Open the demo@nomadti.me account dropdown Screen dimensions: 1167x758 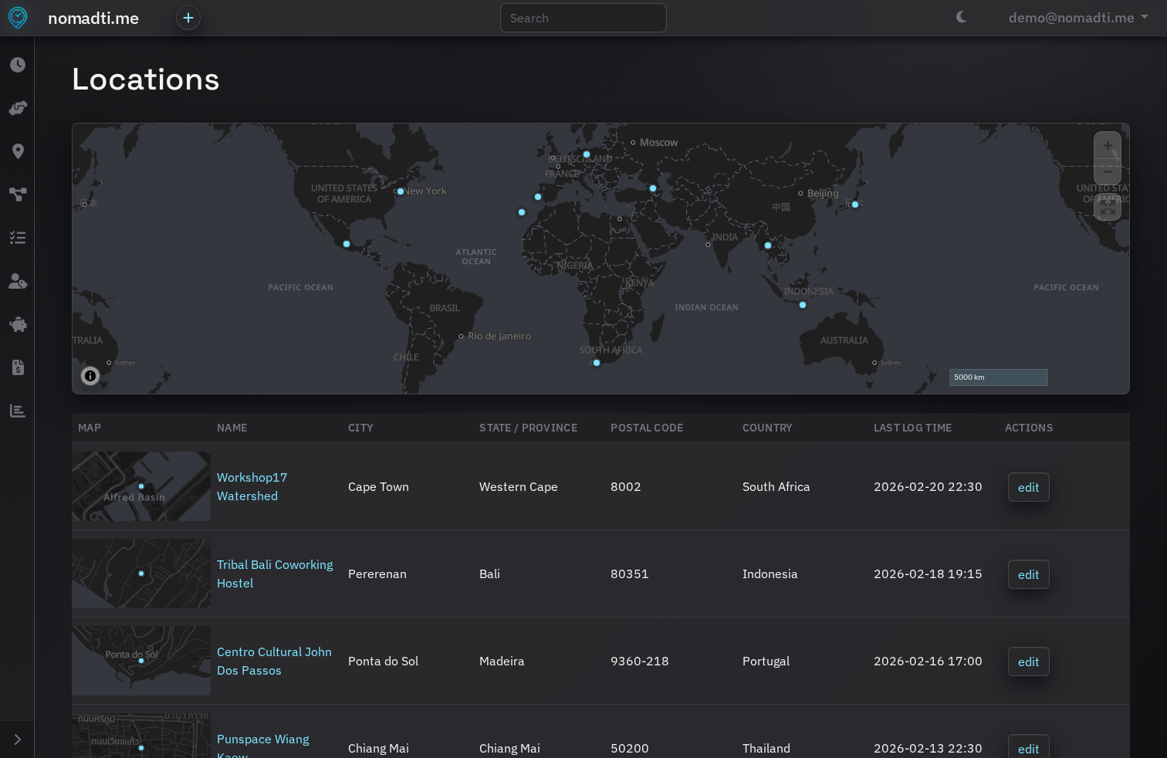click(x=1077, y=17)
